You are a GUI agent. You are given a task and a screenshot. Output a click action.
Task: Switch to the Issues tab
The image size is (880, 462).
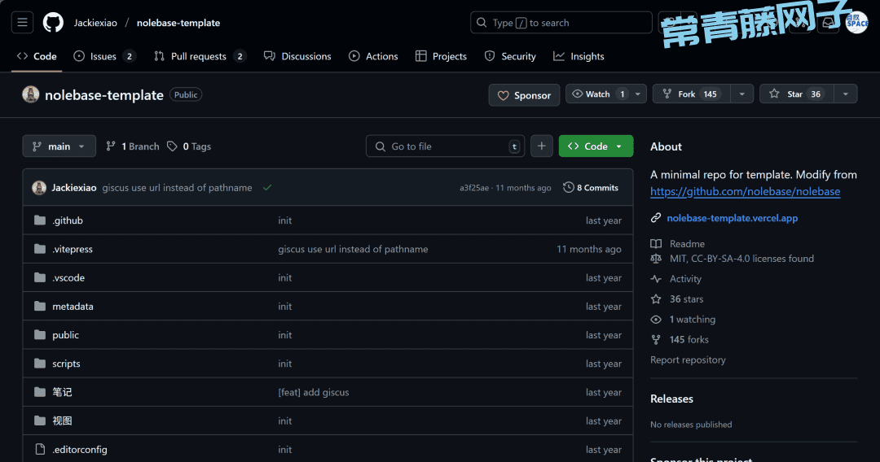point(104,56)
